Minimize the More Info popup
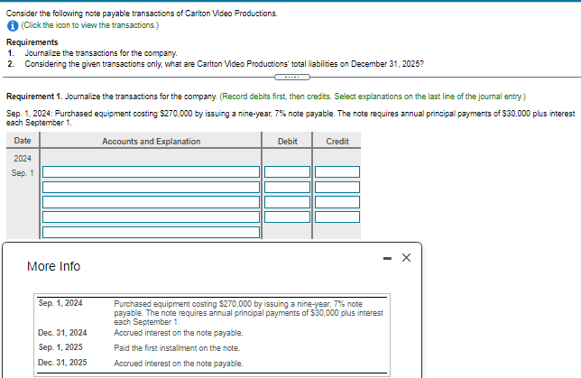The height and width of the screenshot is (378, 581). [x=387, y=258]
